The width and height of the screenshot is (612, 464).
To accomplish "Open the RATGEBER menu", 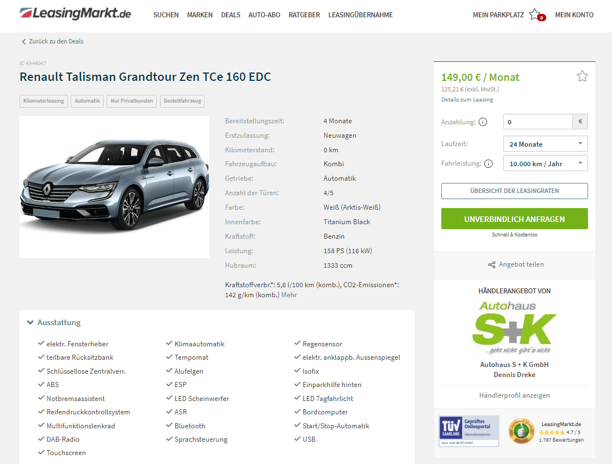I will (304, 15).
